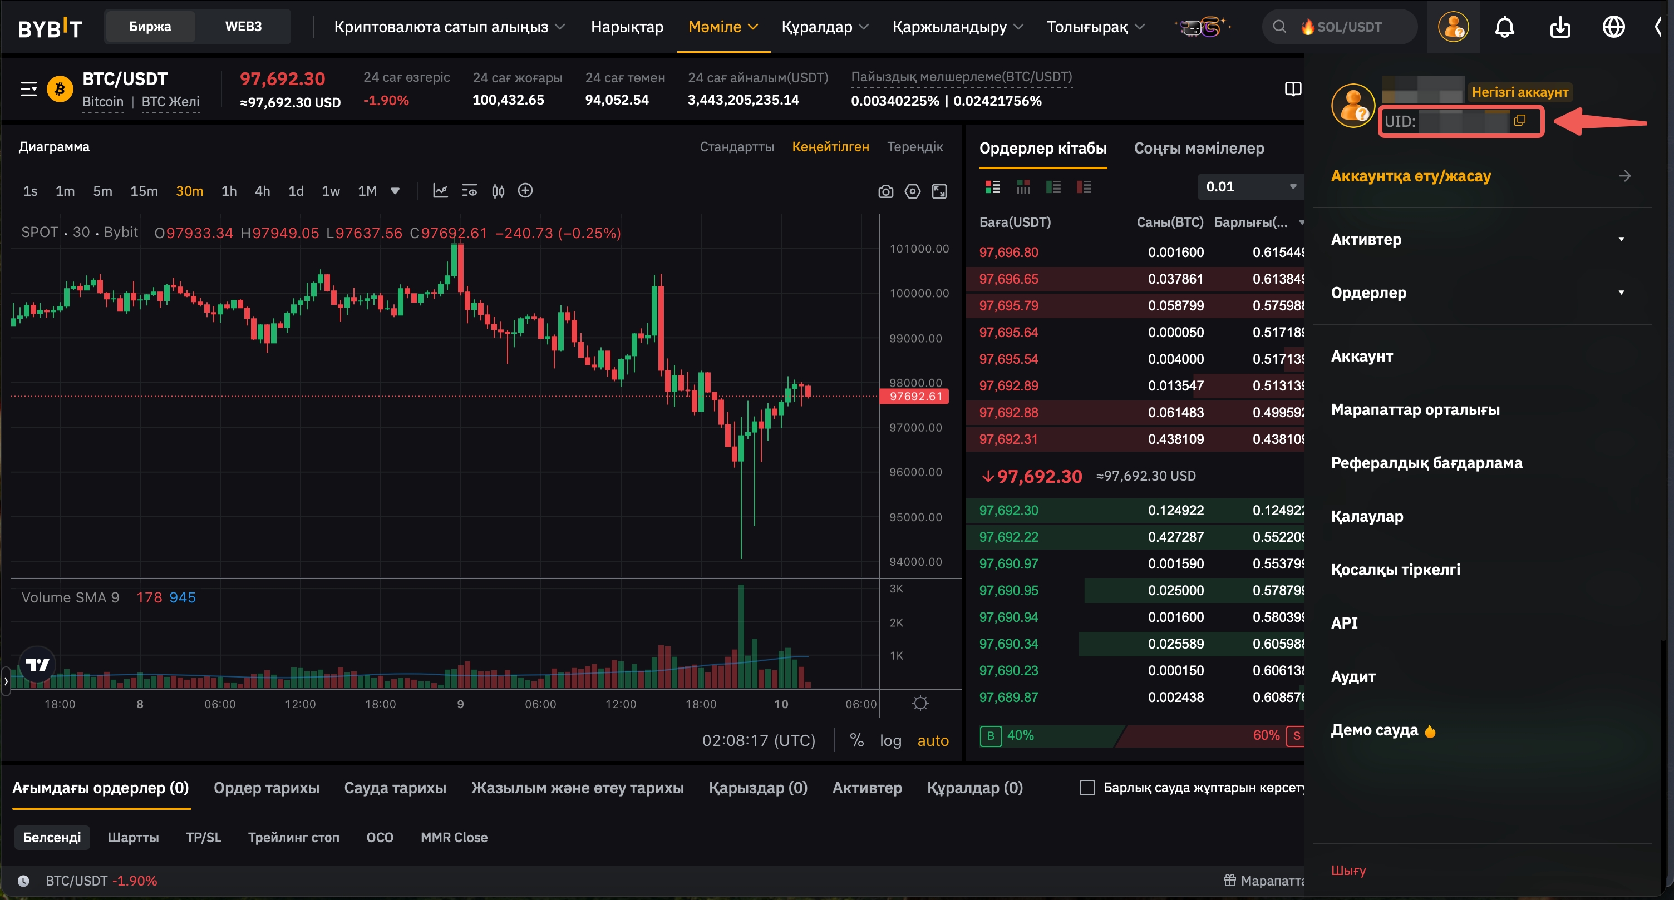Switch to Соңғы мәмілелер tab
Screen dimensions: 1674x900
[x=1198, y=149]
